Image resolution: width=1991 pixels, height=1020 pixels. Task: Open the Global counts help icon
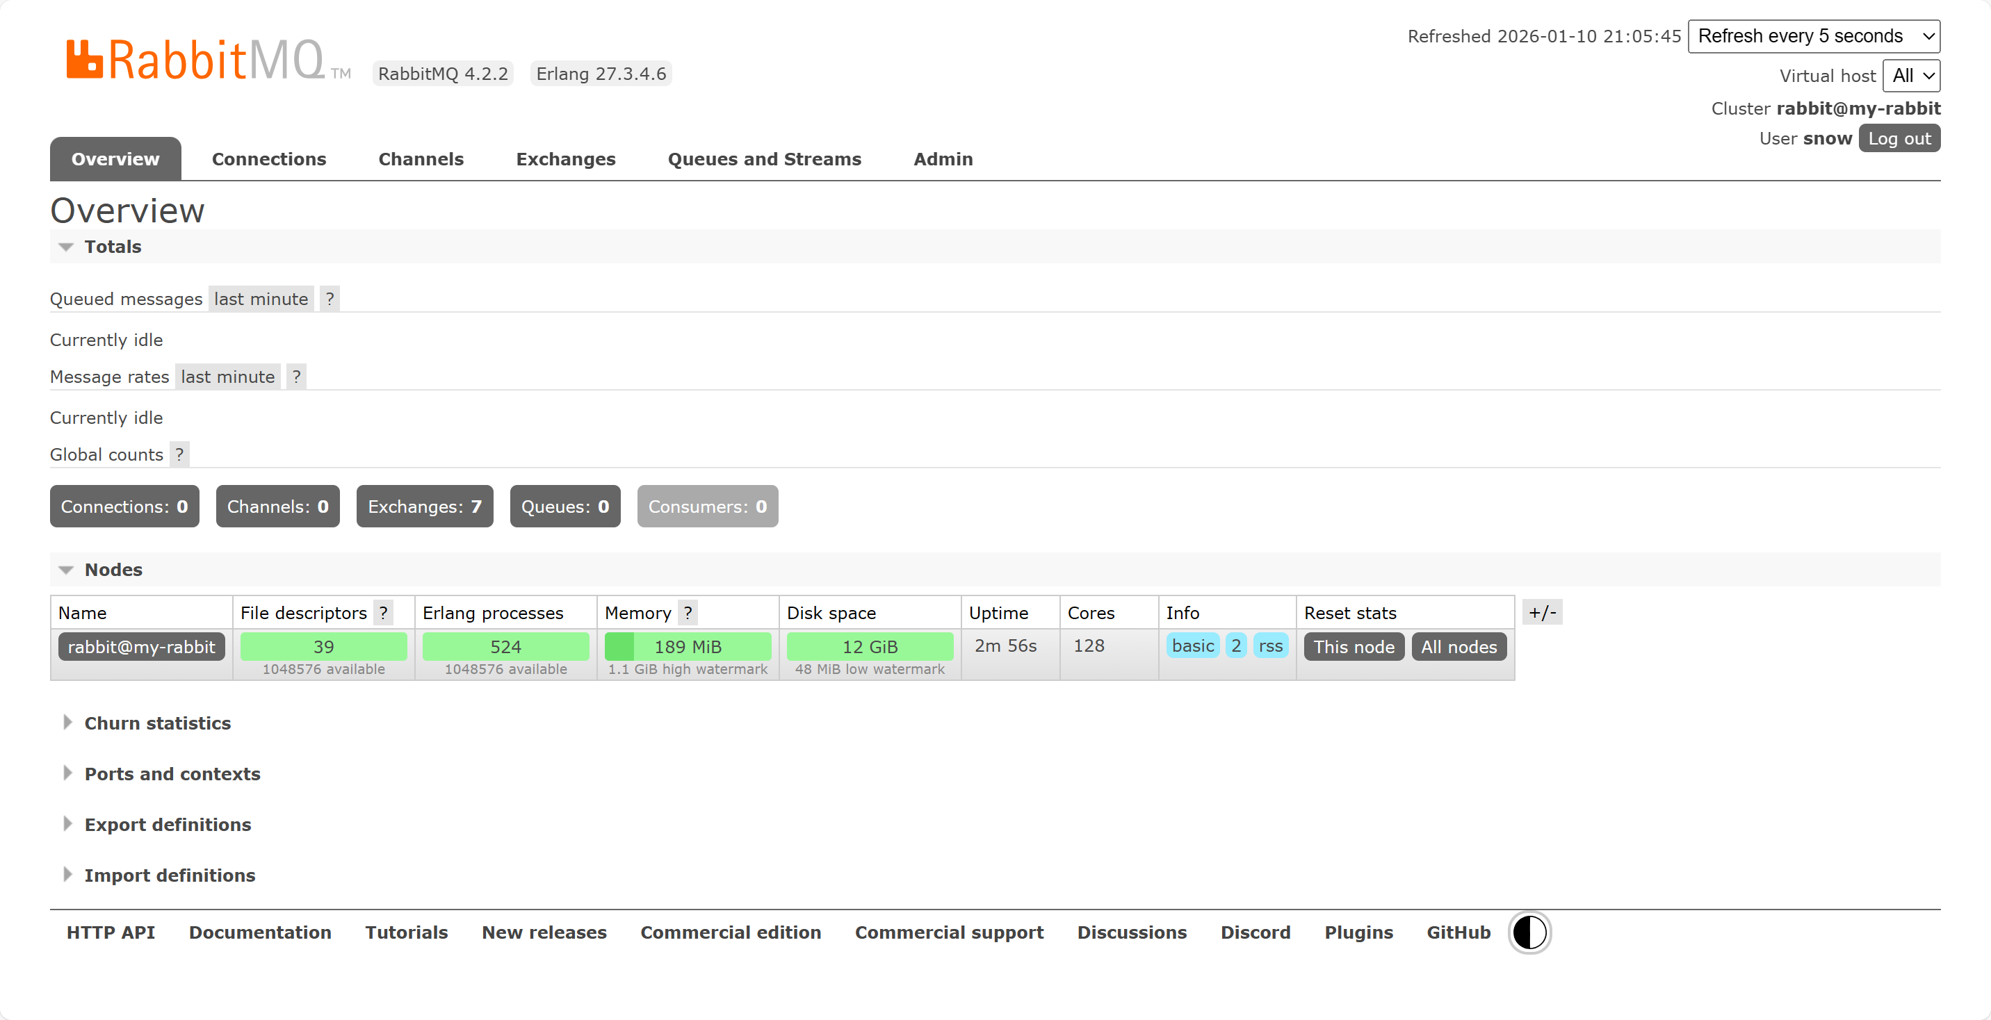(x=179, y=454)
